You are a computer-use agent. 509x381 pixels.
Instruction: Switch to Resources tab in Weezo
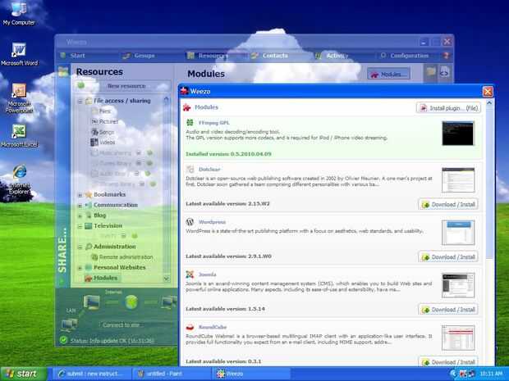207,56
